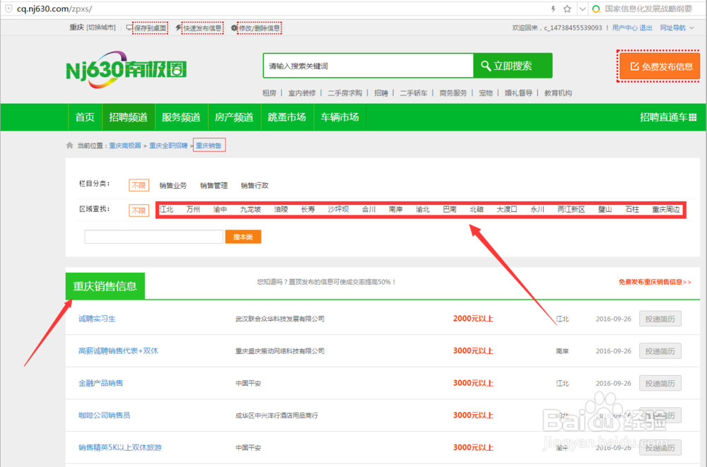The image size is (707, 467).
Task: Click inside the keyword search input field
Action: click(368, 66)
